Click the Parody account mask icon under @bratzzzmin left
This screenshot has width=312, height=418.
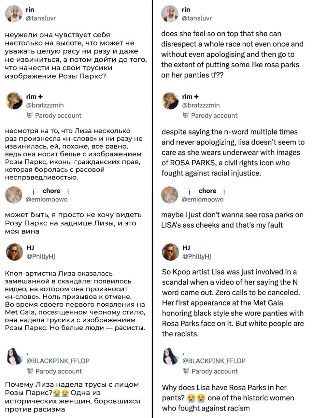click(30, 115)
